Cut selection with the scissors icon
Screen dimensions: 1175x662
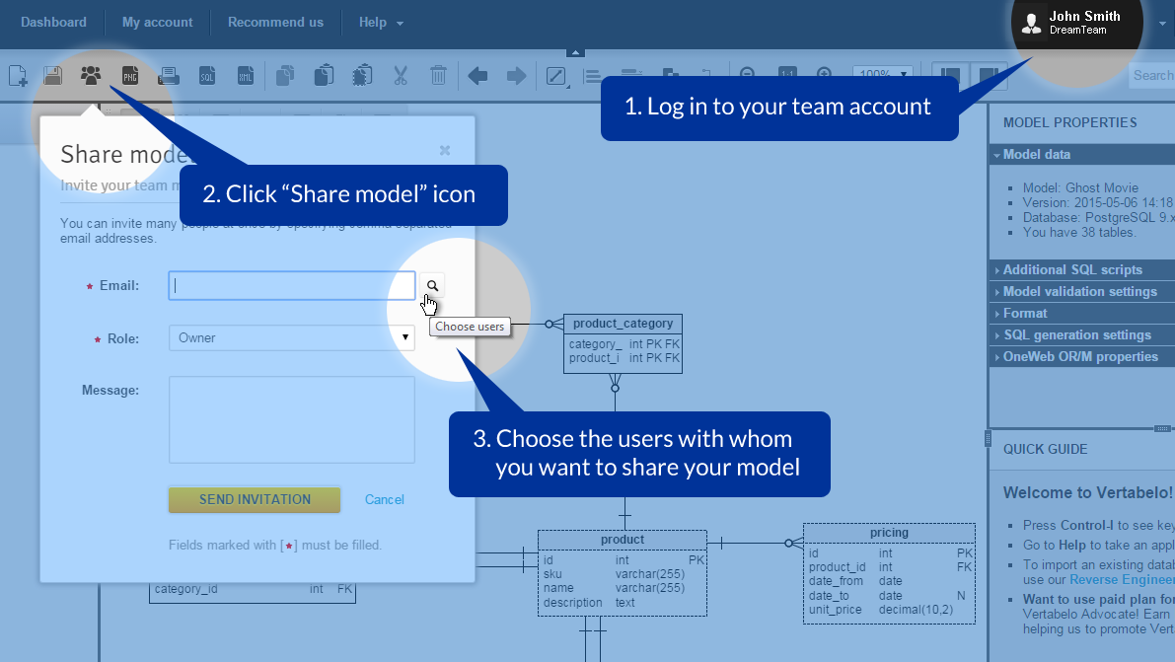(401, 76)
